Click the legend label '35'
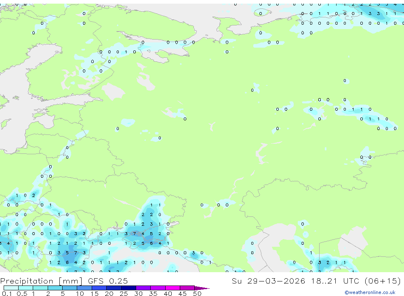This screenshot has width=404, height=296. click(153, 294)
